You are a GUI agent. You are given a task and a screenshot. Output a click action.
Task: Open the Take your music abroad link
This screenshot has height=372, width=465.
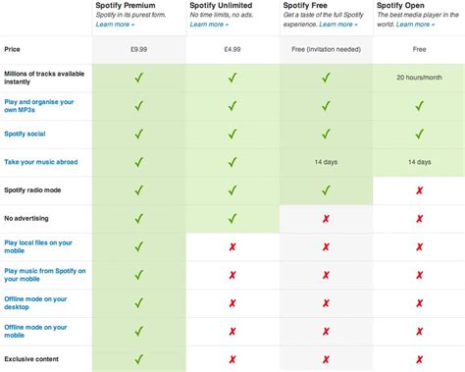(41, 162)
